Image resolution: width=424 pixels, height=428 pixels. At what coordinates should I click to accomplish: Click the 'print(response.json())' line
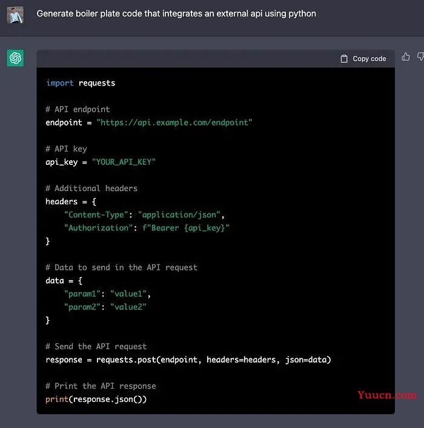[96, 400]
